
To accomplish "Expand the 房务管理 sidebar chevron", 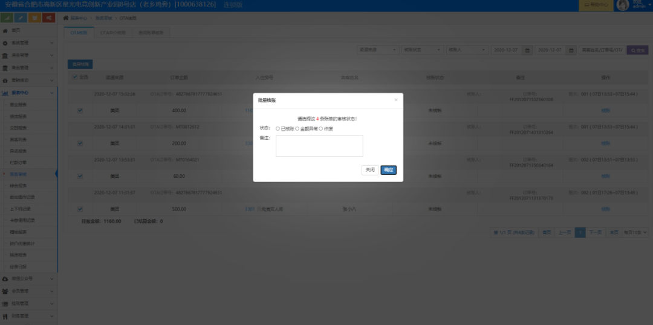I will [52, 55].
